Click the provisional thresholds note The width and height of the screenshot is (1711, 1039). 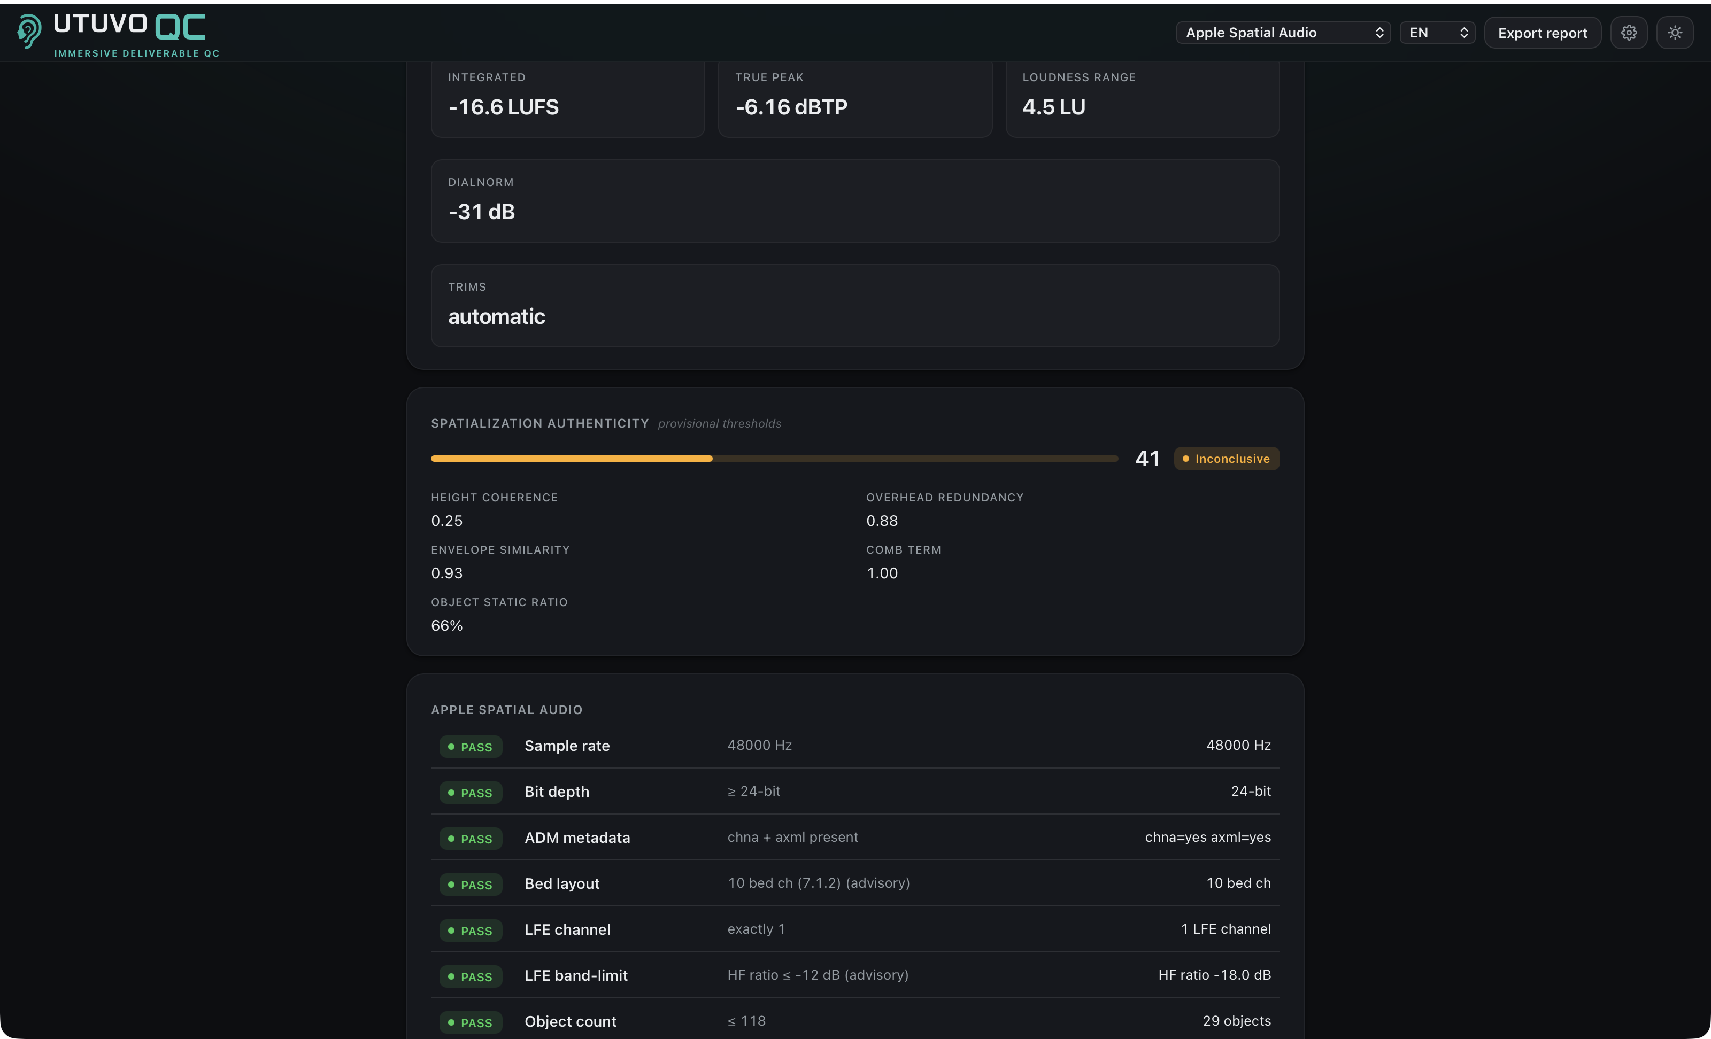719,423
